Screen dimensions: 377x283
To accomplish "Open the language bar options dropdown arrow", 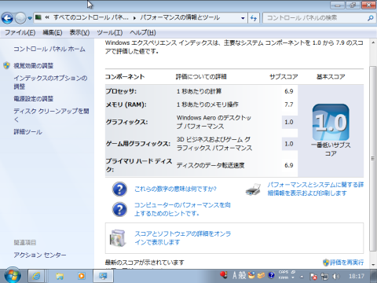I will pyautogui.click(x=293, y=277).
